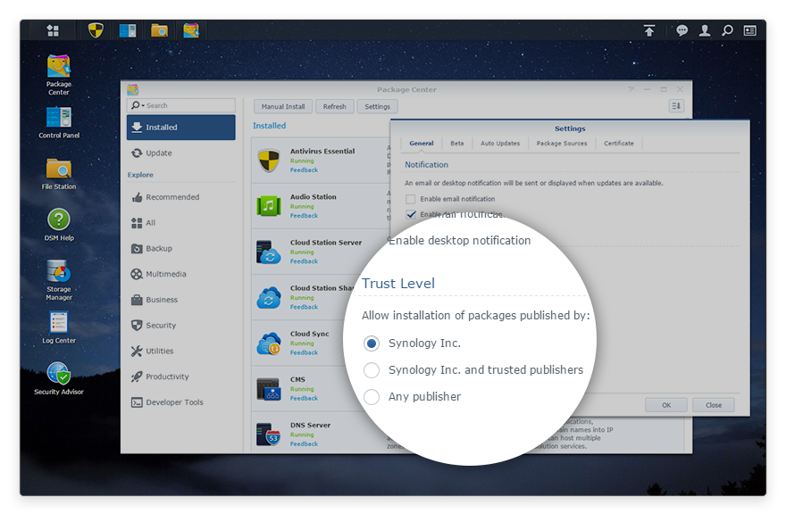Click the Audio Station package icon
This screenshot has height=513, width=786.
(x=269, y=206)
